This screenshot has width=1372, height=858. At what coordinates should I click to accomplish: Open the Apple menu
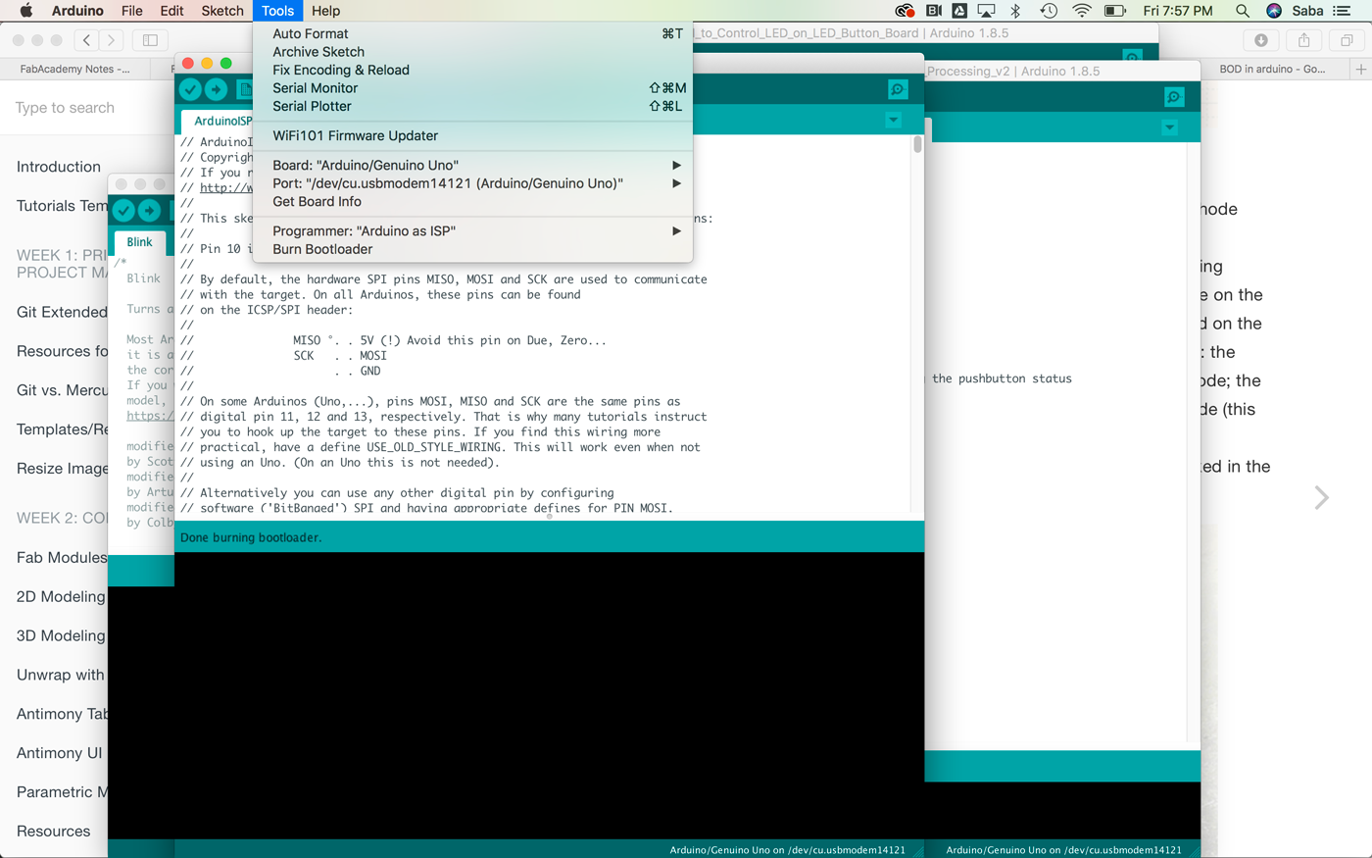point(26,11)
